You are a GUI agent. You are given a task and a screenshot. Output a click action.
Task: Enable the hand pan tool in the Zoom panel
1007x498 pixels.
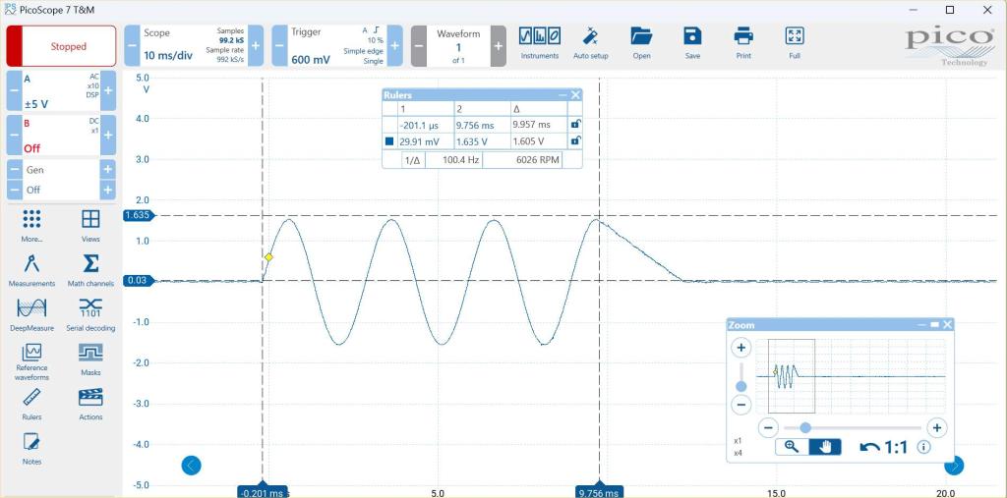click(827, 447)
